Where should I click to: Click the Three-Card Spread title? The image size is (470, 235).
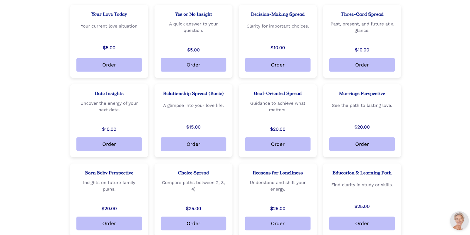pyautogui.click(x=362, y=14)
